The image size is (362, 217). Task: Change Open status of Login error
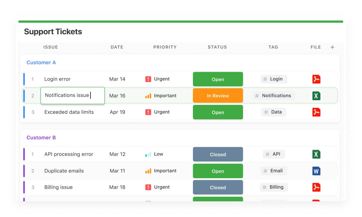point(218,79)
